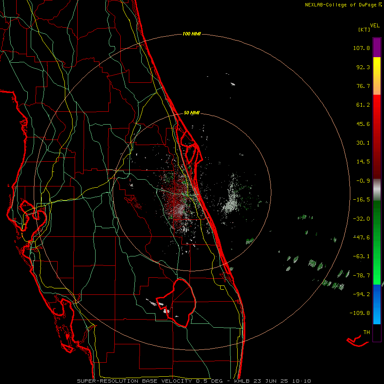Screen dimensions: 384x384
Task: Click the VEL legend title
Action: (x=375, y=26)
